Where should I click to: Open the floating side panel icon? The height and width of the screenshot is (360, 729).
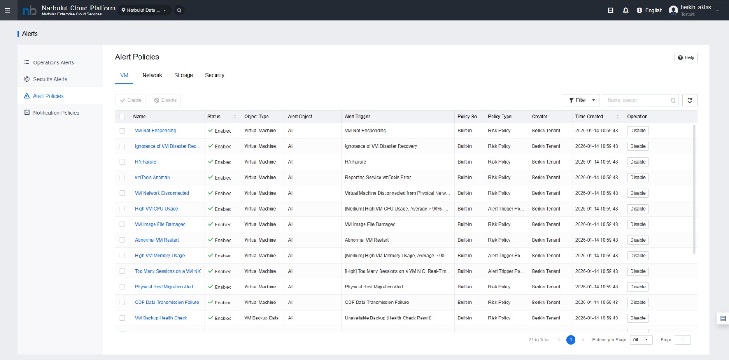(x=723, y=319)
